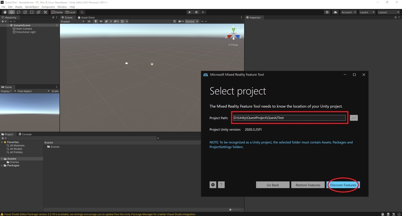Viewport: 402px width, 216px height.
Task: Start Play mode in Unity
Action: pyautogui.click(x=190, y=12)
